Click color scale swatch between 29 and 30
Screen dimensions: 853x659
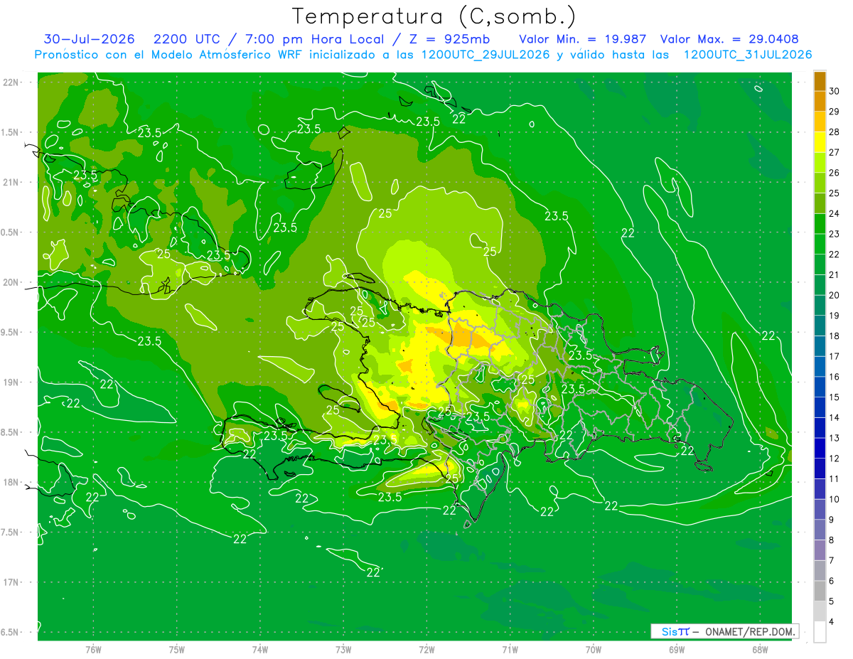click(x=820, y=101)
